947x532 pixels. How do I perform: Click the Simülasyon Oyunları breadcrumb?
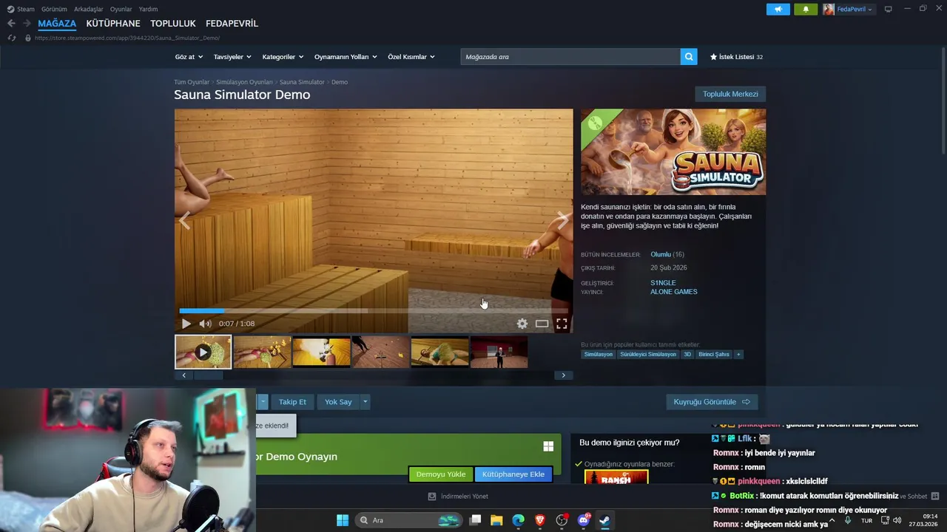pyautogui.click(x=244, y=82)
